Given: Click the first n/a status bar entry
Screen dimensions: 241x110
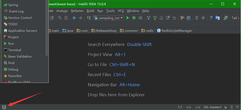Looking at the screenshot, I should click(188, 107).
